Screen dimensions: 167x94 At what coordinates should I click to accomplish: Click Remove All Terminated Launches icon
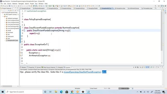(x=138, y=67)
